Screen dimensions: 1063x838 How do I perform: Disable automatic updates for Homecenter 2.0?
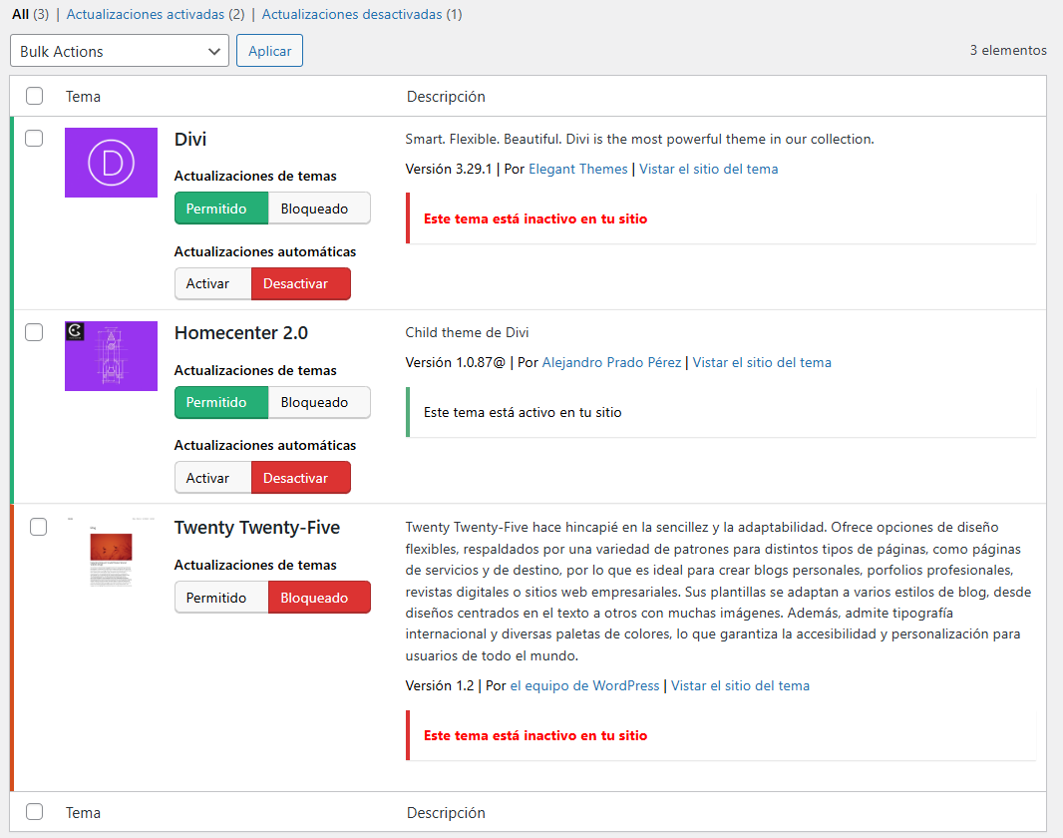click(x=301, y=477)
